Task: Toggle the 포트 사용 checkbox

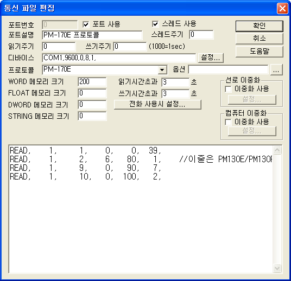Action: click(x=86, y=24)
